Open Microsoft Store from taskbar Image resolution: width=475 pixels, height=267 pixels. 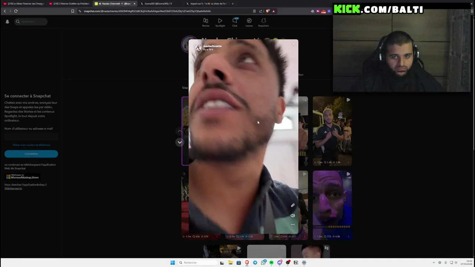tap(239, 263)
